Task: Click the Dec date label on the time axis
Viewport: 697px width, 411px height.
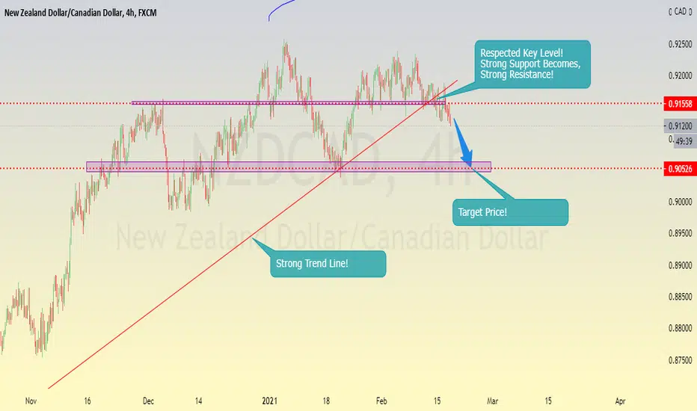Action: pos(148,401)
